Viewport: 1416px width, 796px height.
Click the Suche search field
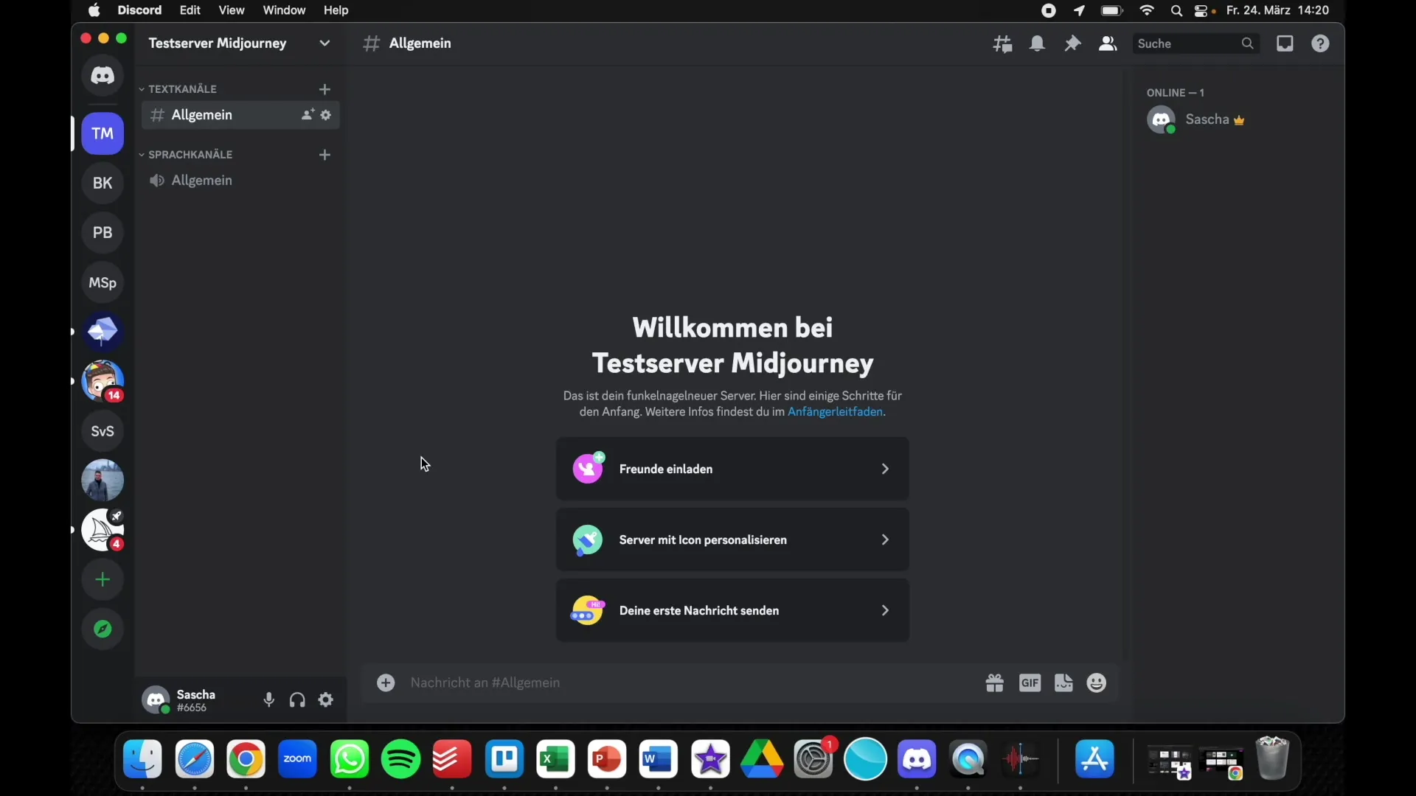click(1196, 43)
